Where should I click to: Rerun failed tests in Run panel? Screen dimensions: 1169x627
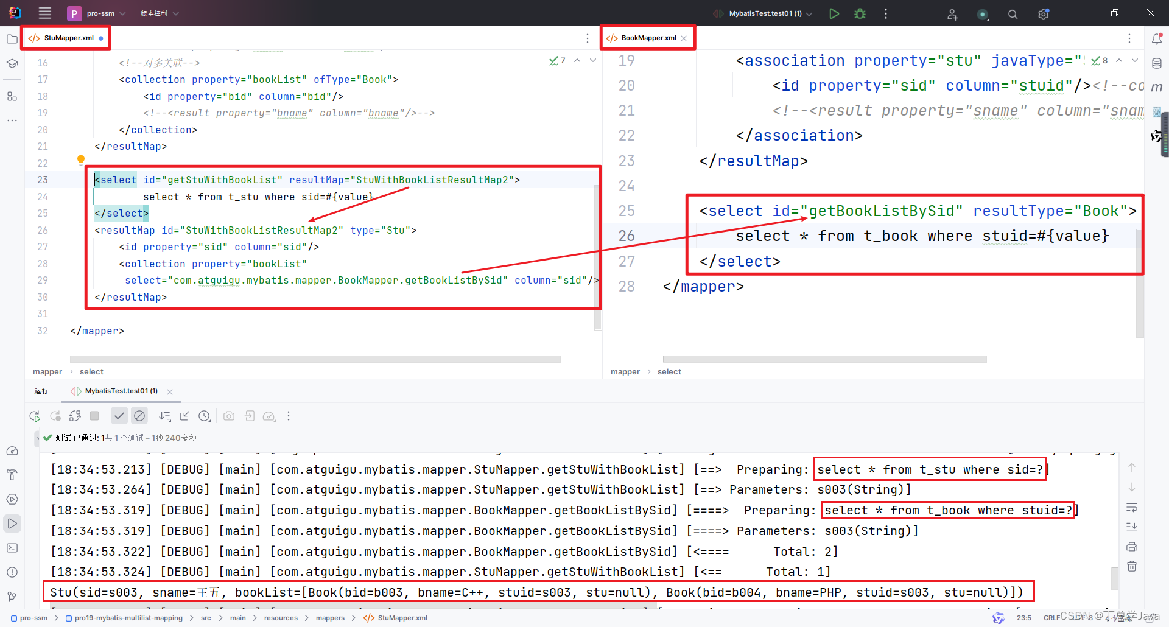point(55,416)
